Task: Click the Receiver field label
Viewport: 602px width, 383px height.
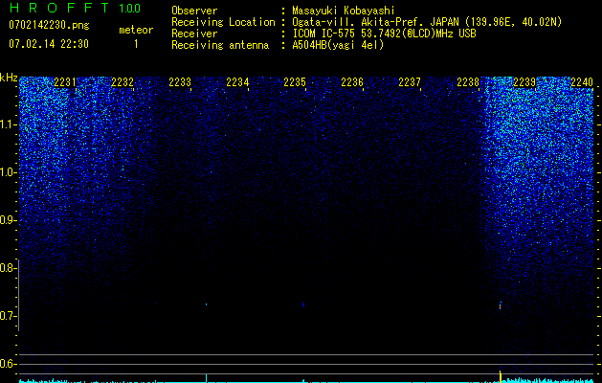Action: (x=194, y=34)
